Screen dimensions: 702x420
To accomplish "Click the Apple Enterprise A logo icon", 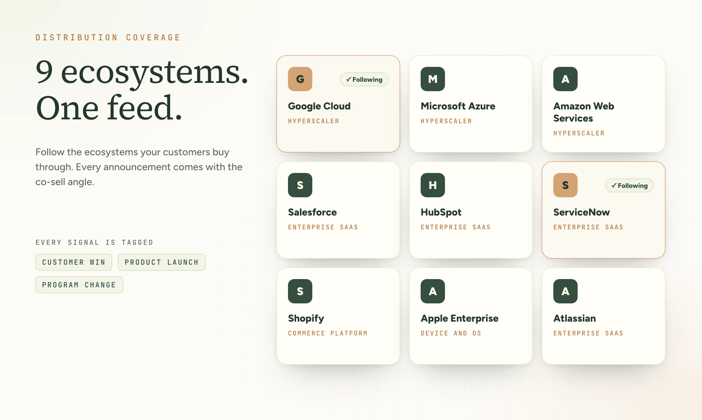I will pos(433,291).
